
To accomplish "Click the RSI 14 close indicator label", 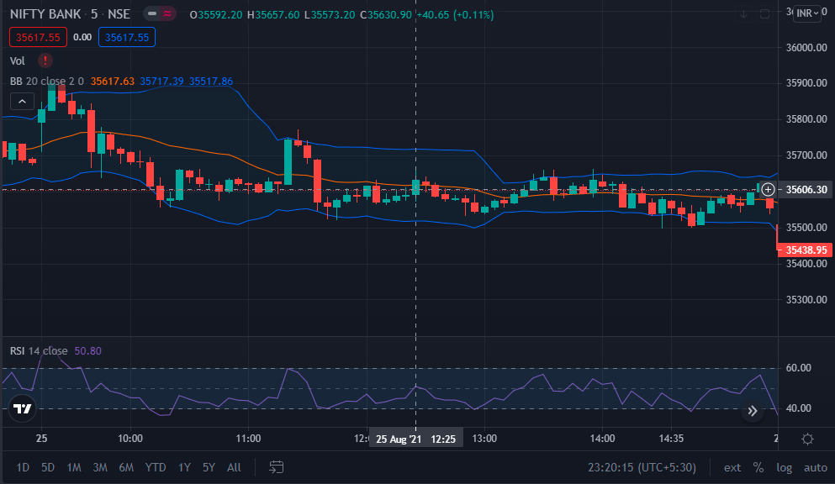I will [x=39, y=351].
